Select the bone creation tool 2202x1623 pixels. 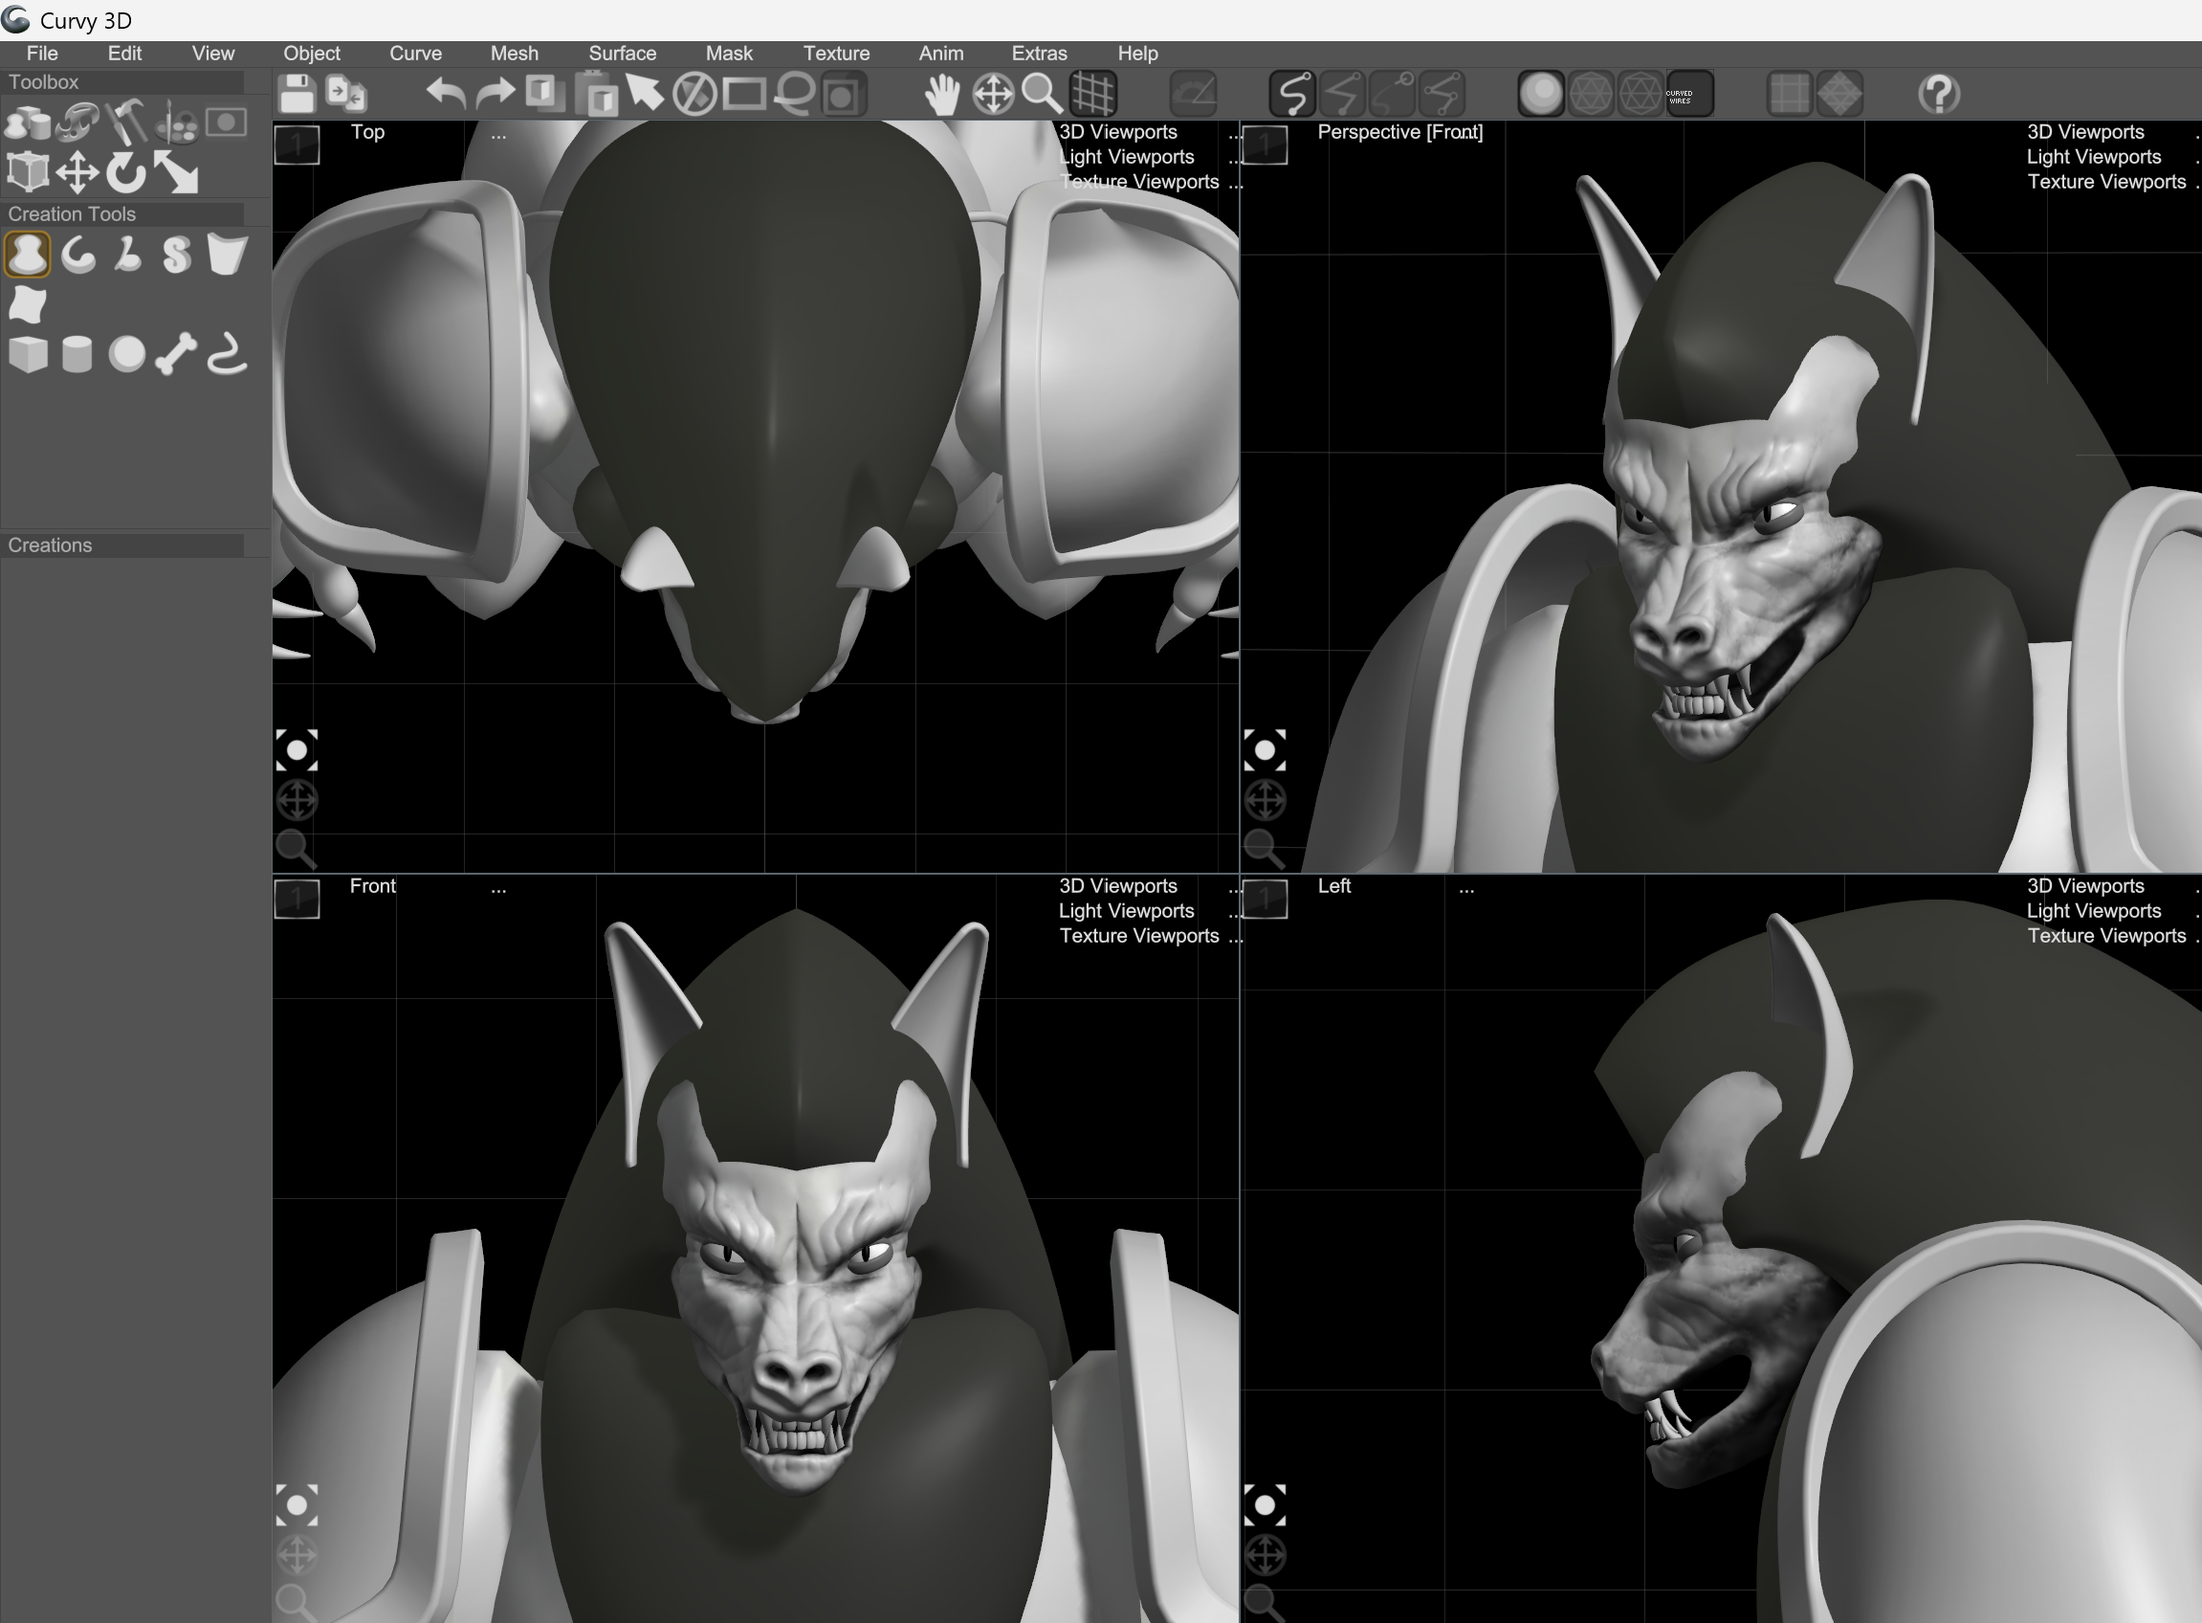click(x=177, y=355)
